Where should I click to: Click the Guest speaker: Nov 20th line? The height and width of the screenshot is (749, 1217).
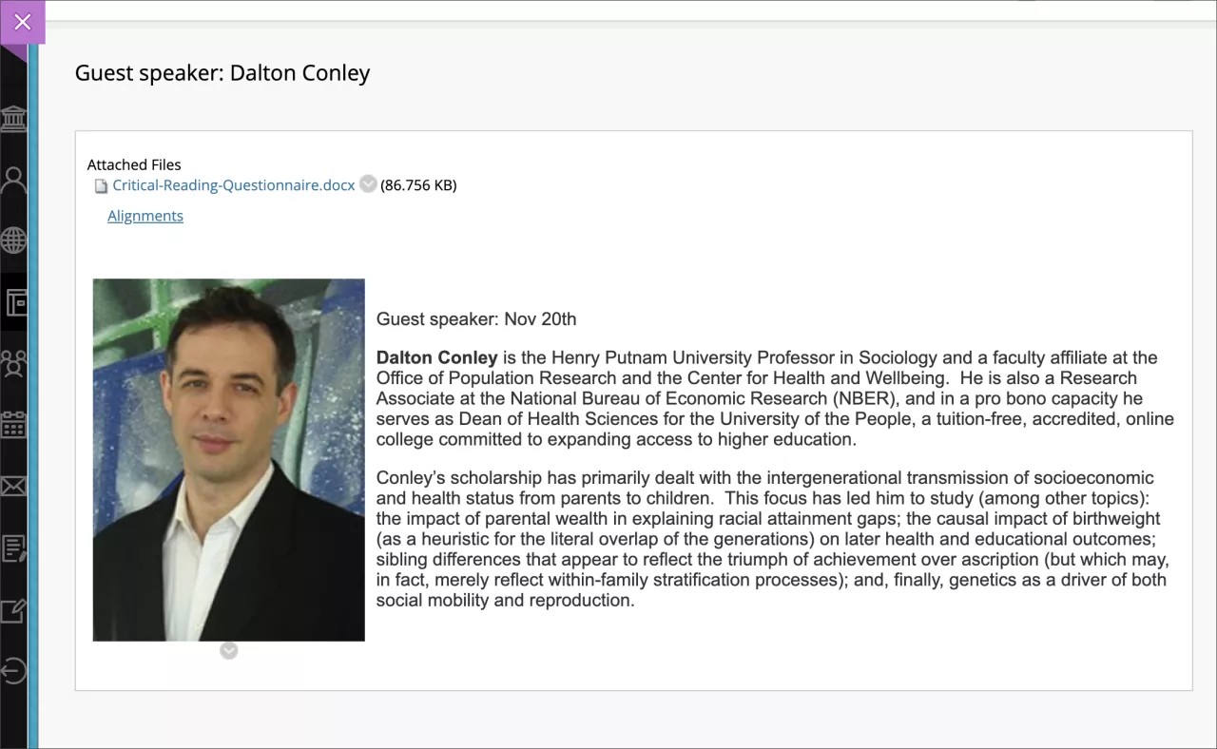(476, 319)
